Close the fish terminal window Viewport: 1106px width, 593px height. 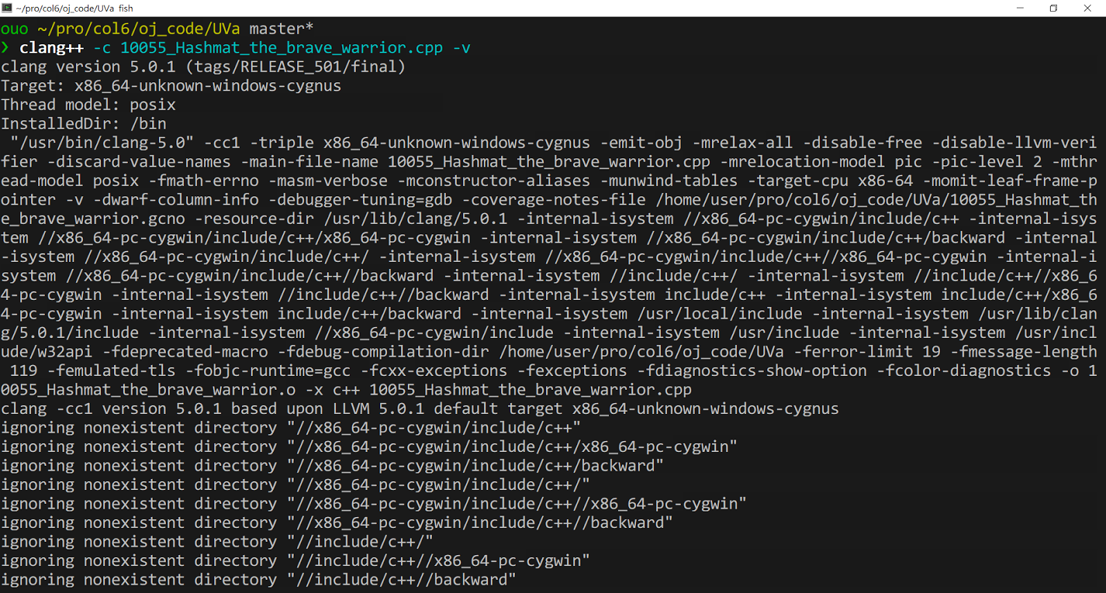(1087, 8)
